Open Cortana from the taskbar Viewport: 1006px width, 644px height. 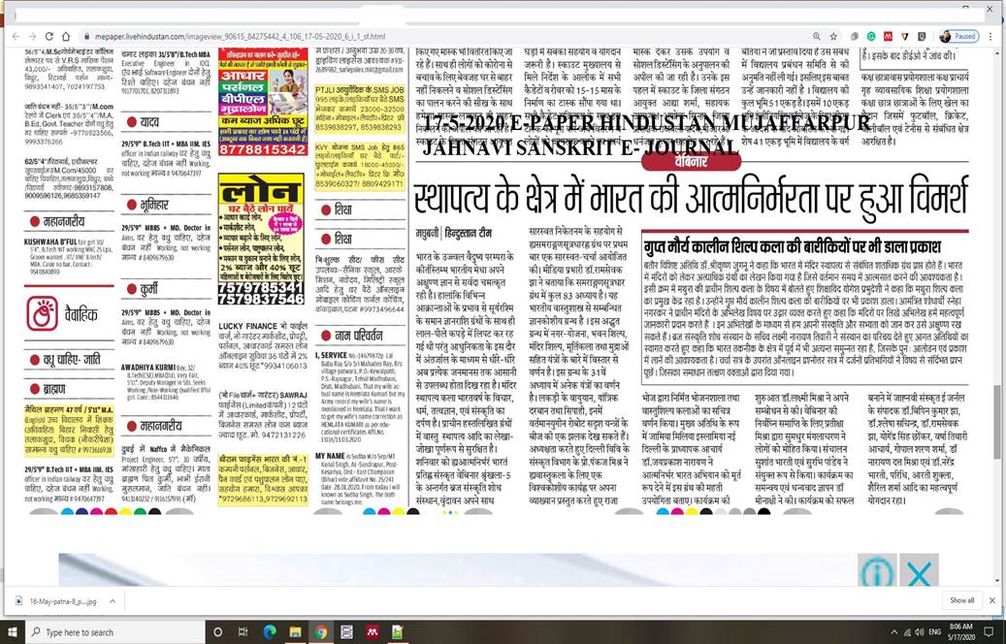pyautogui.click(x=217, y=632)
